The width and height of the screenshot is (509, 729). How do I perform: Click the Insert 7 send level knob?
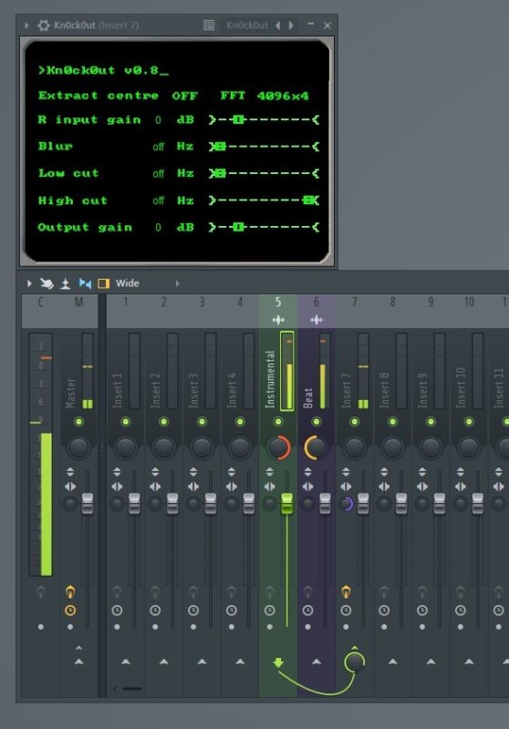pos(355,662)
